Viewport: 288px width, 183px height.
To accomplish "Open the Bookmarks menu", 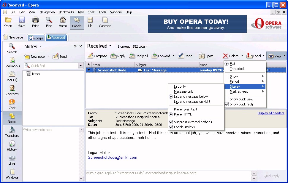I will click(x=66, y=12).
